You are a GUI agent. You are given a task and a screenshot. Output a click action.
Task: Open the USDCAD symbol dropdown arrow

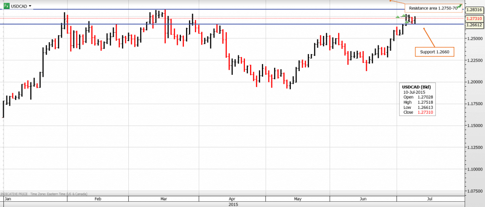30,6
